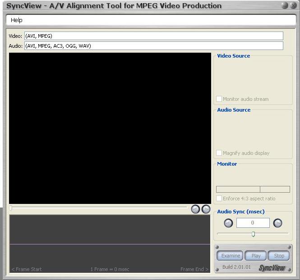The height and width of the screenshot is (280, 300).
Task: Click the black video preview area
Action: (110, 128)
